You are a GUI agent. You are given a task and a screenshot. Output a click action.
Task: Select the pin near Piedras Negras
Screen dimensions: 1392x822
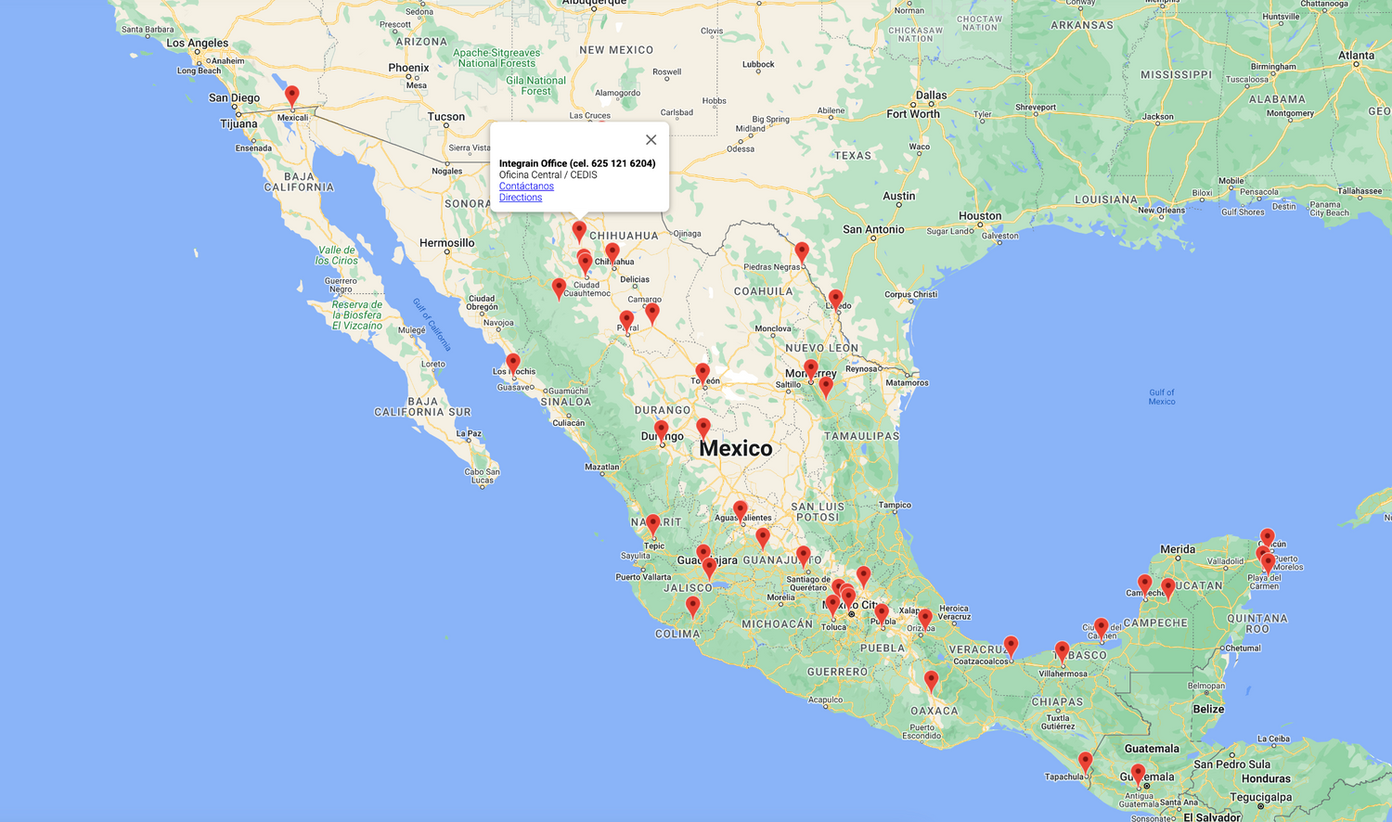pos(802,251)
